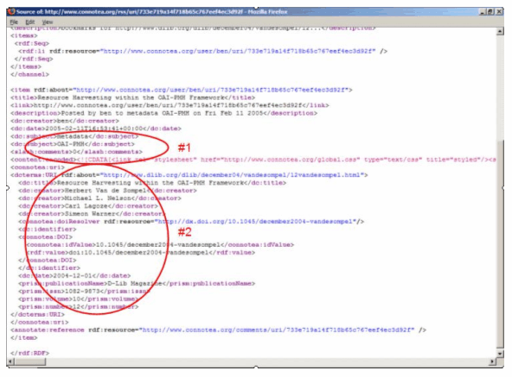This screenshot has height=377, width=512.
Task: Click 'Herbert Van de Sompel' creator line
Action: [107, 191]
